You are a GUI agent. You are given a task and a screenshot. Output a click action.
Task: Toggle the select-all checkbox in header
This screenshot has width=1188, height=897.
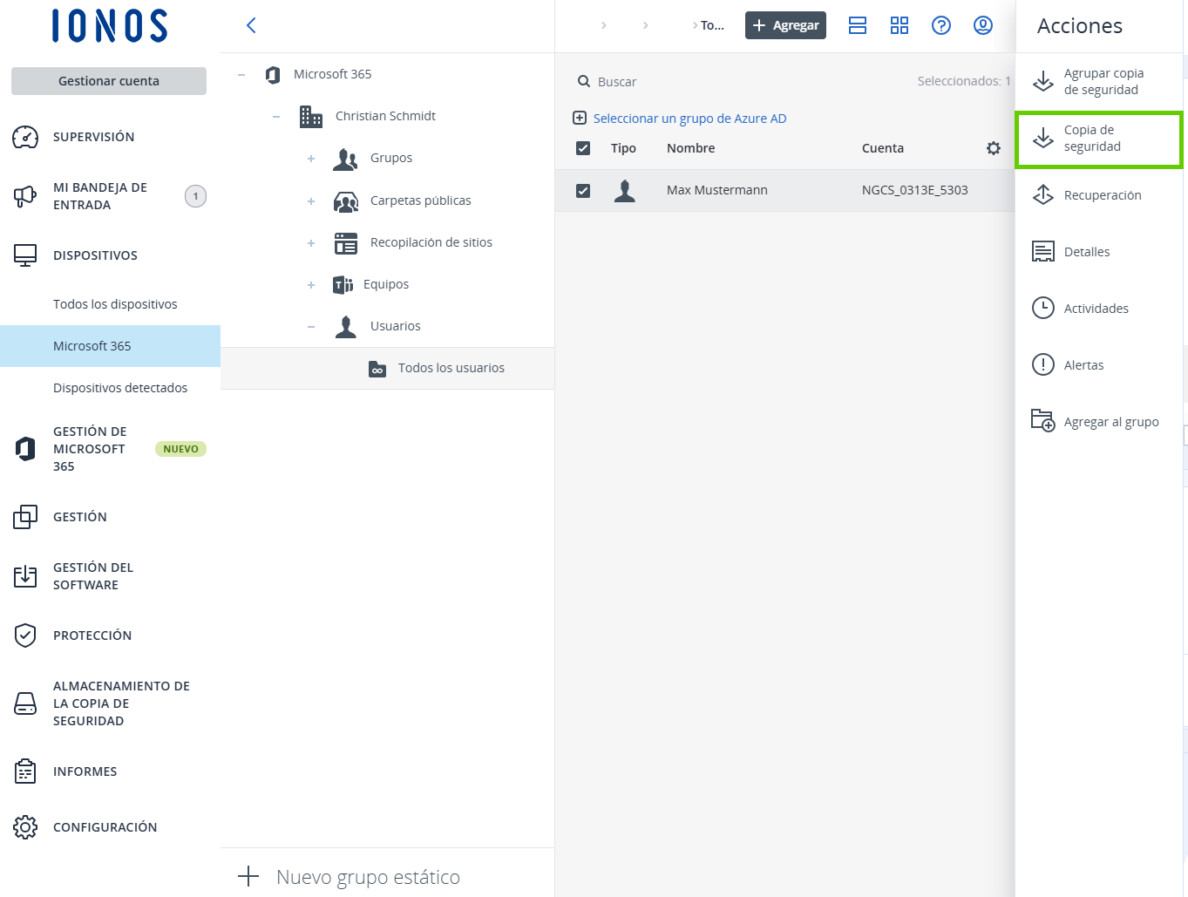tap(583, 148)
